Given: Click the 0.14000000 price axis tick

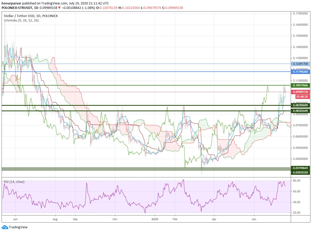Looking at the screenshot, I should point(300,47).
